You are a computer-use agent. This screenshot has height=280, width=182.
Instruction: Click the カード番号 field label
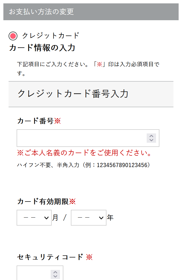click(x=35, y=121)
